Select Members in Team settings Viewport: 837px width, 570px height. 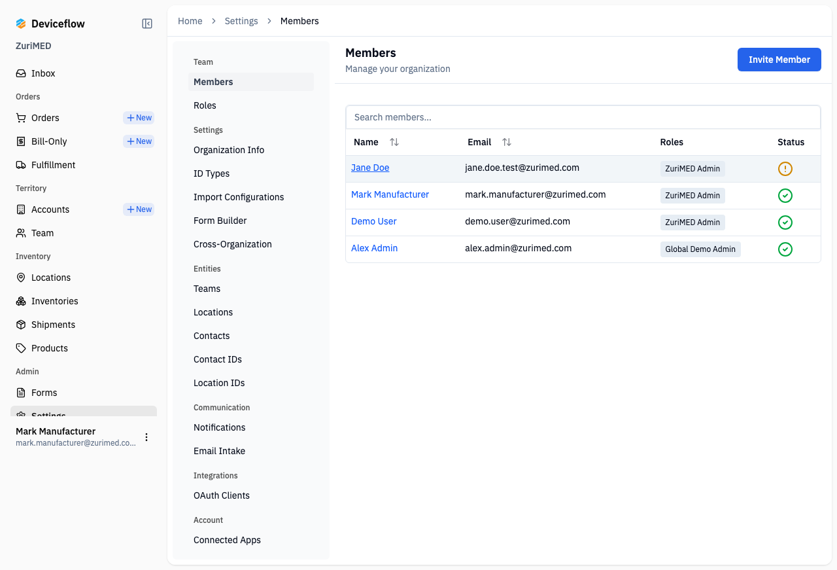[x=251, y=82]
